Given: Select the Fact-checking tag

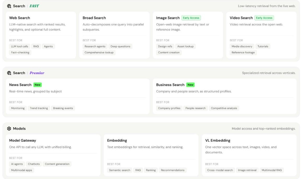Looking at the screenshot, I should [20, 52].
